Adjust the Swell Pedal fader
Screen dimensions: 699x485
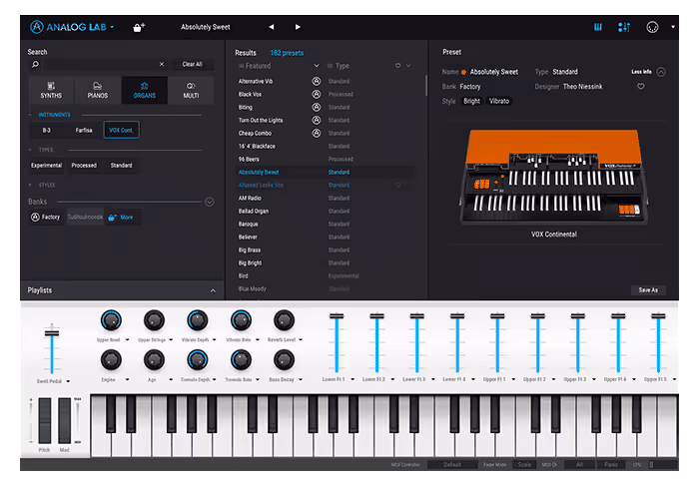click(x=52, y=333)
